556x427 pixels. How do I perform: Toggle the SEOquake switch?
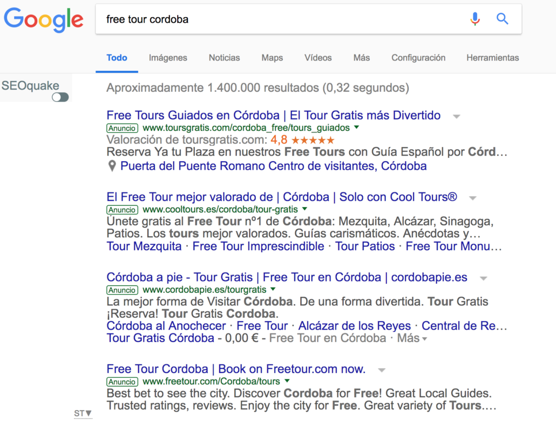(60, 97)
